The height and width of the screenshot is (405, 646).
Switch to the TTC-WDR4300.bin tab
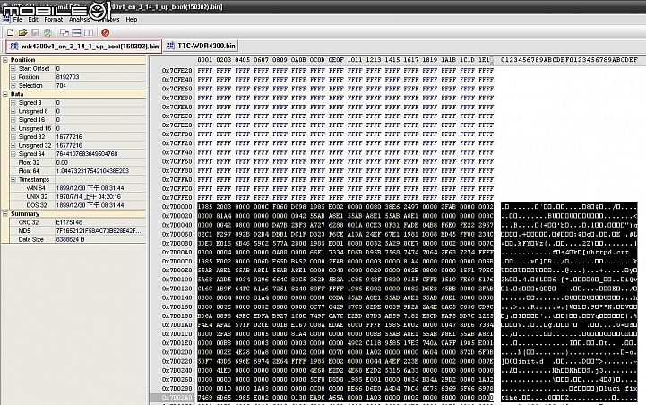(x=201, y=46)
